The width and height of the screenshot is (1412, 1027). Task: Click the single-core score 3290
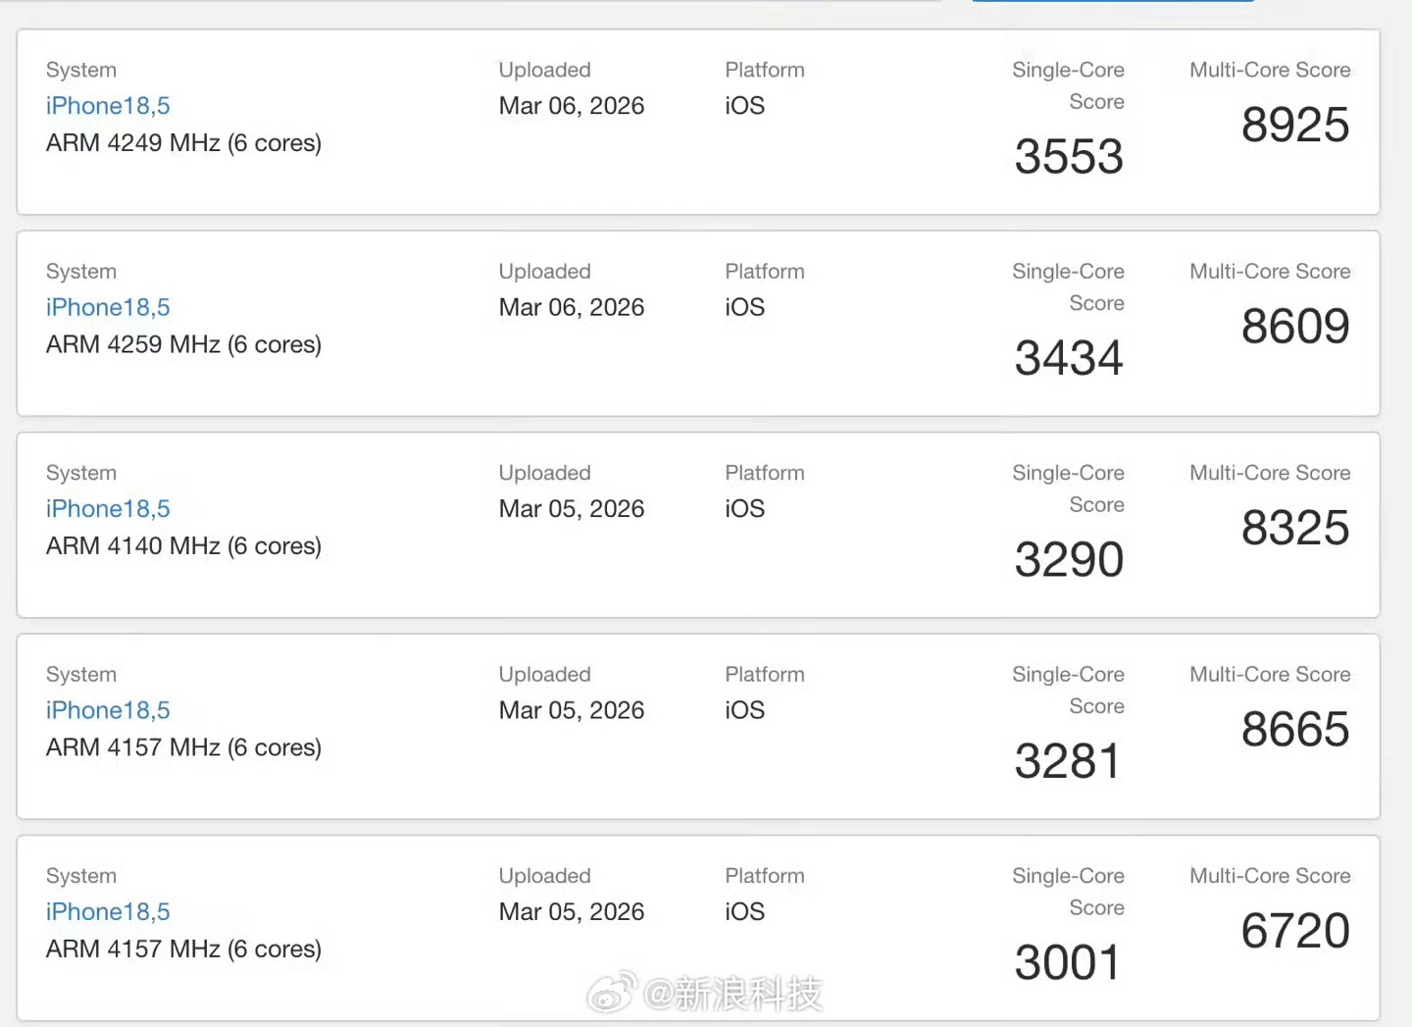(x=1069, y=560)
